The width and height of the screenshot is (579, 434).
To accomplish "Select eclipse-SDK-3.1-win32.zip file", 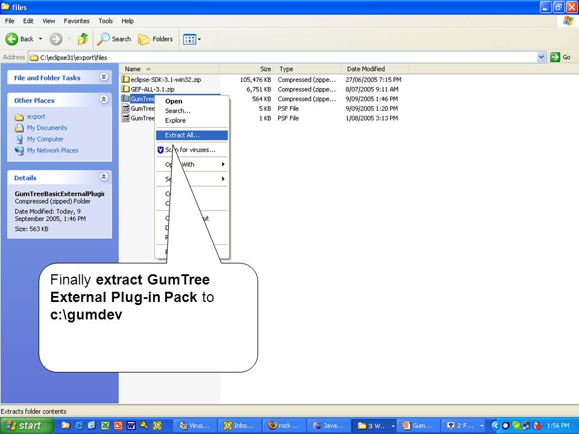I will click(166, 80).
